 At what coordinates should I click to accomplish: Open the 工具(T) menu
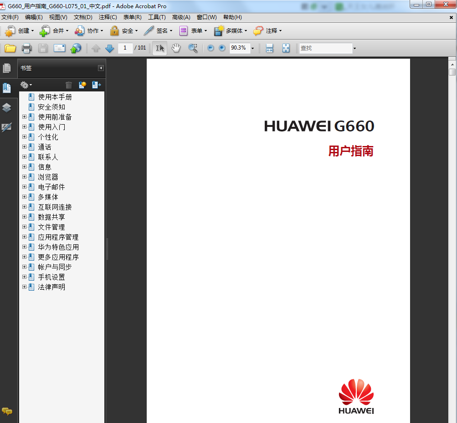click(x=157, y=17)
